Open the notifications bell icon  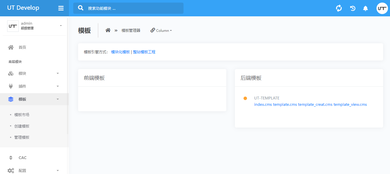(365, 8)
